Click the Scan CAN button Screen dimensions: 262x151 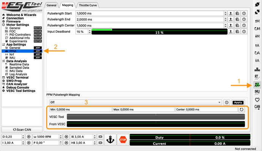pos(22,130)
